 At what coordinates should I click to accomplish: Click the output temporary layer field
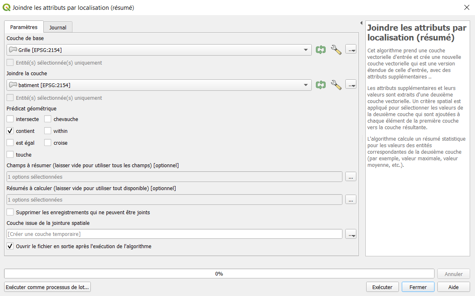pos(174,234)
